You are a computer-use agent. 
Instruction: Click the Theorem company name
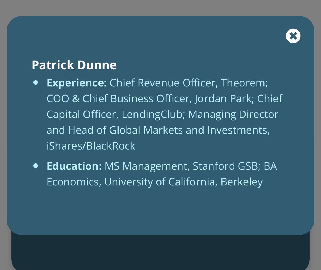coord(244,83)
